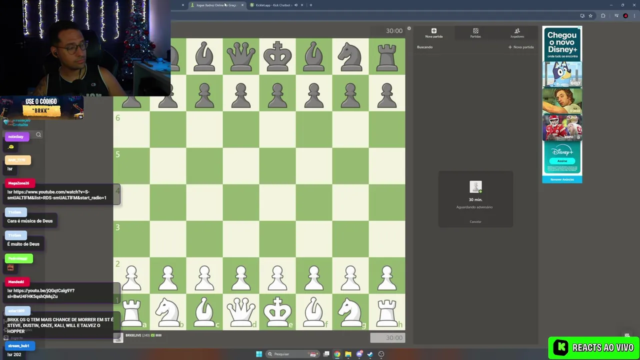Select the white knight on b1

167,311
